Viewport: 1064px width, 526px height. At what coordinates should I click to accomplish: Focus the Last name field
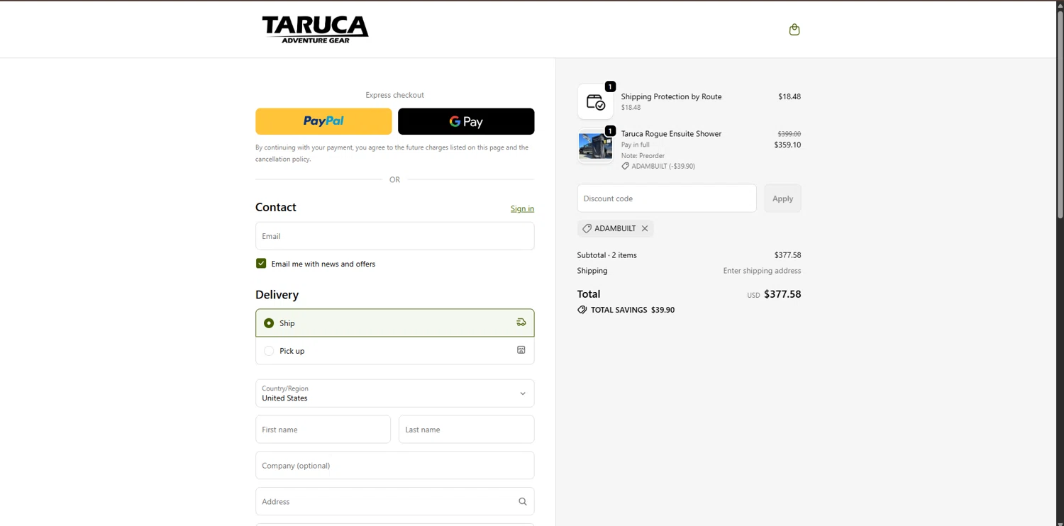[x=467, y=430]
